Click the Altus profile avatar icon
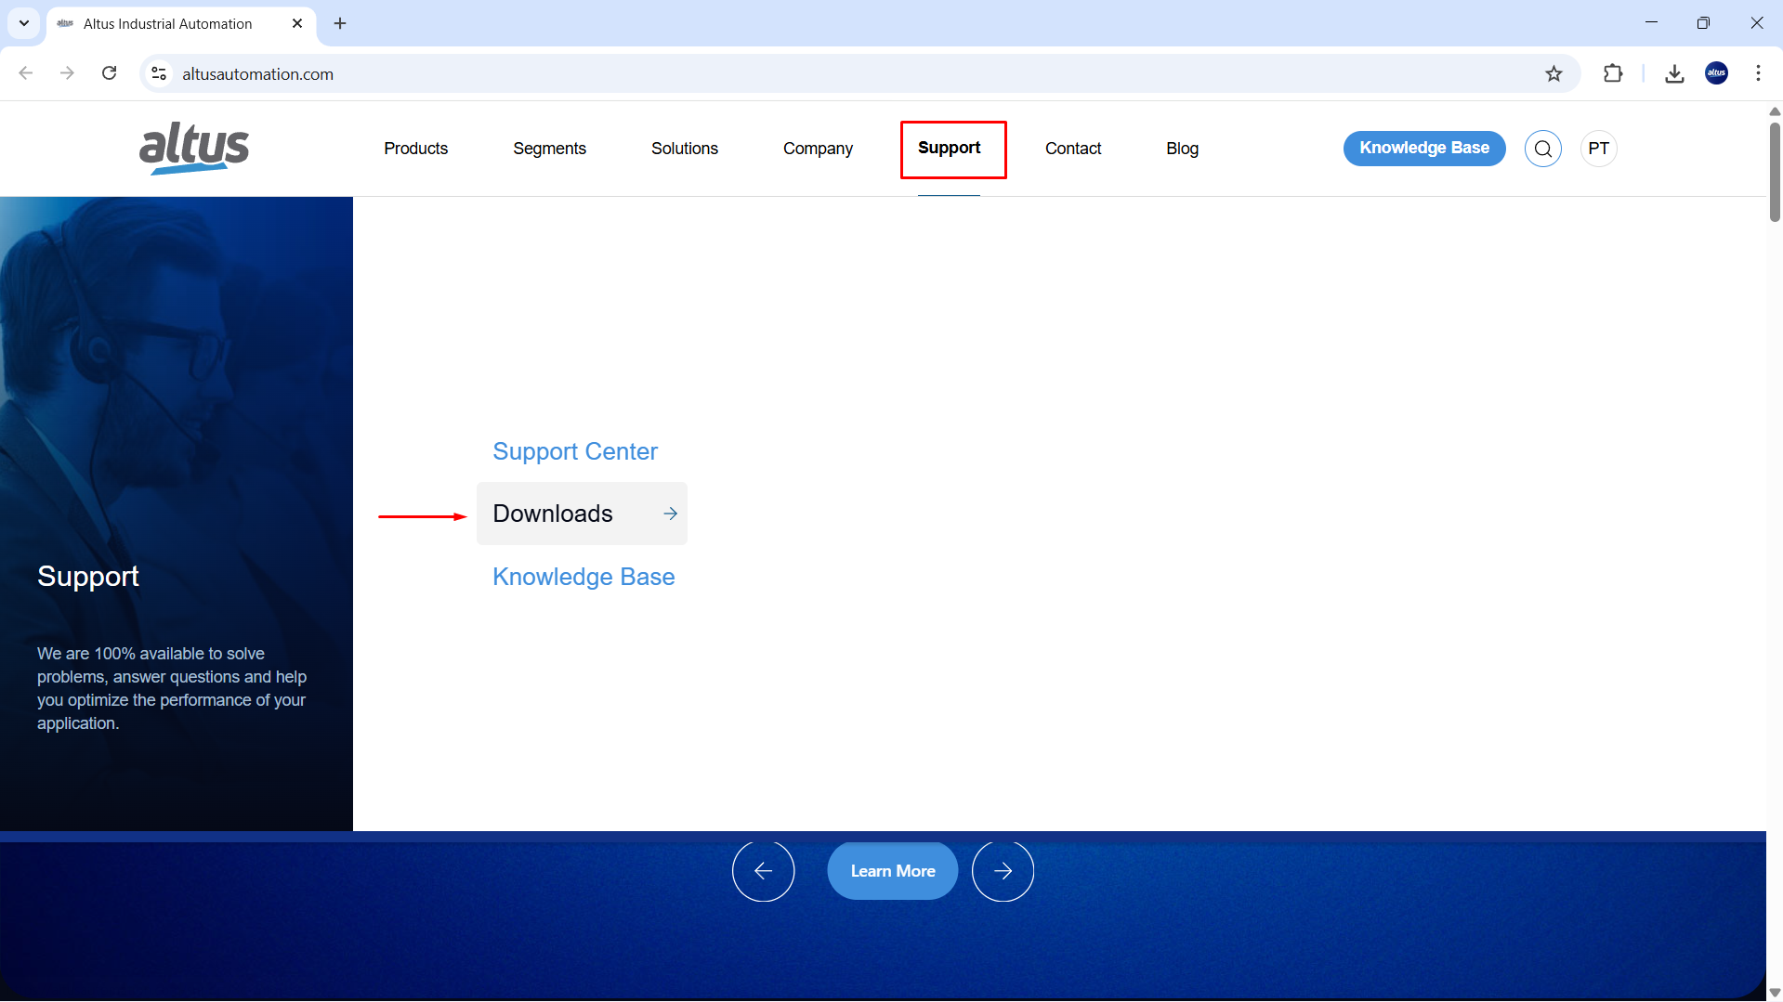 pyautogui.click(x=1716, y=74)
